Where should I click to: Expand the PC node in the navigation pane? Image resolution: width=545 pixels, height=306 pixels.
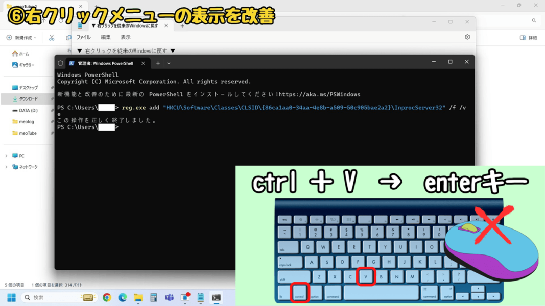pos(5,155)
